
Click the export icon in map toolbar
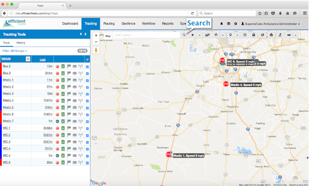[280, 35]
